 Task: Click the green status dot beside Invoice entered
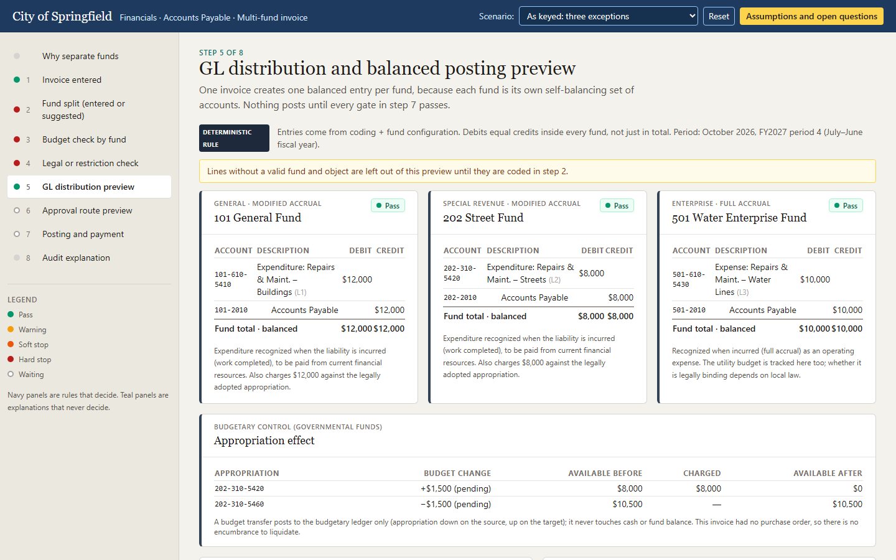point(17,80)
